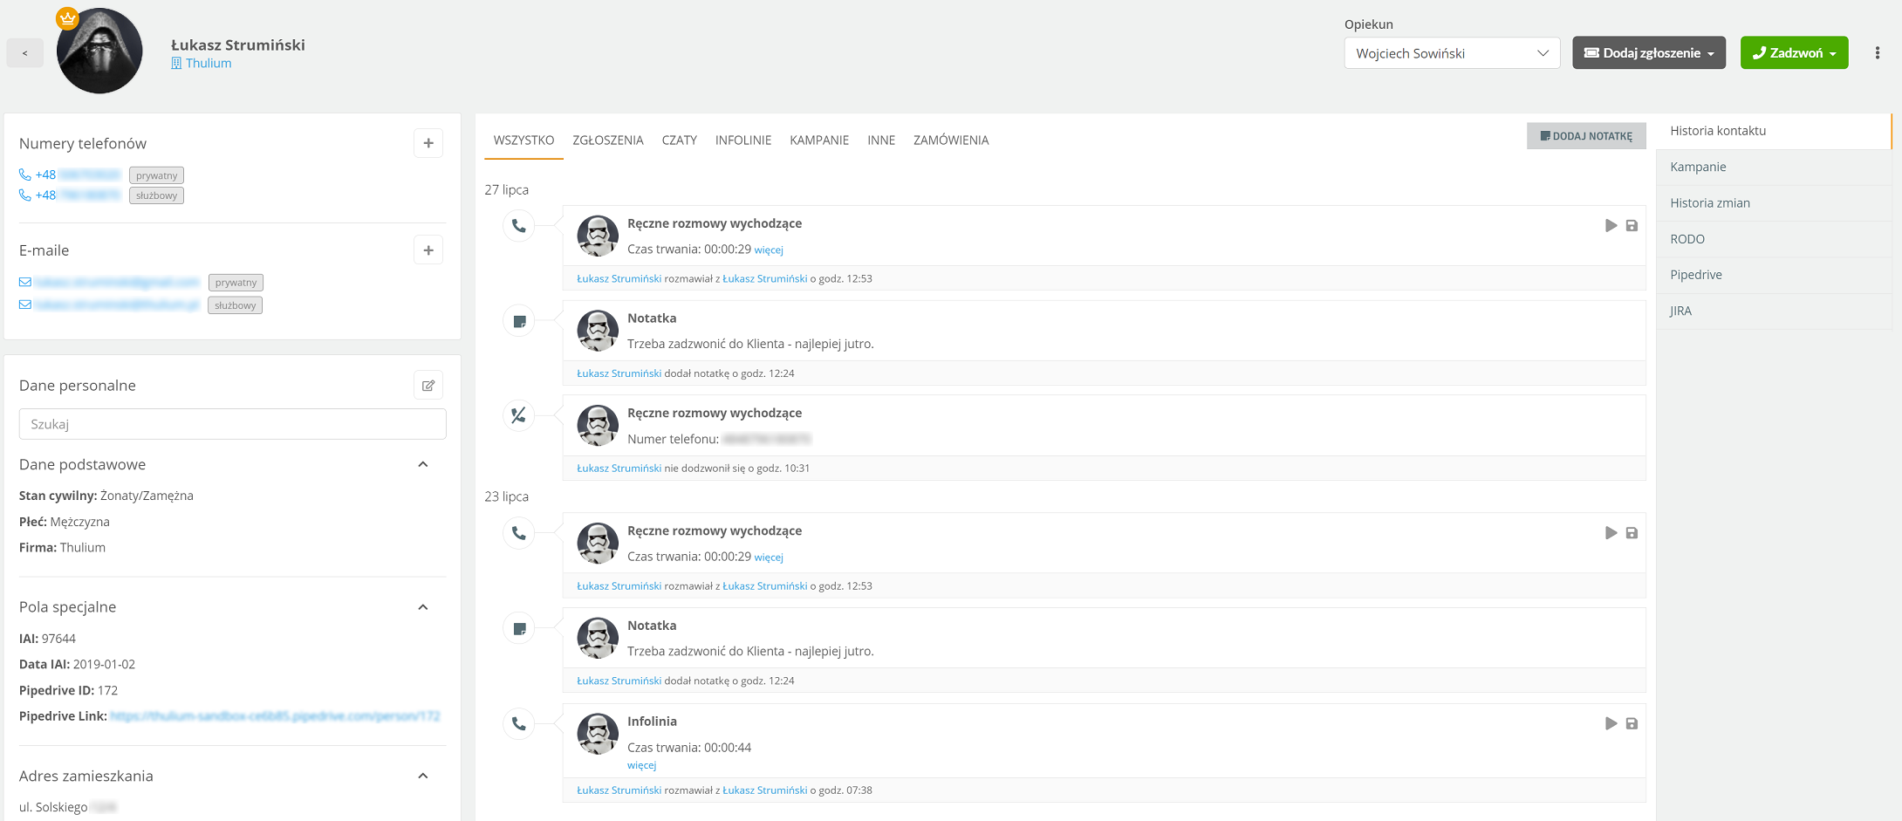
Task: Select RODO in the side menu
Action: coord(1774,239)
